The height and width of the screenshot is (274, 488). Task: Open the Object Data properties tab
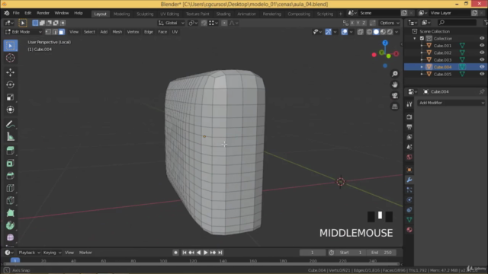409,220
